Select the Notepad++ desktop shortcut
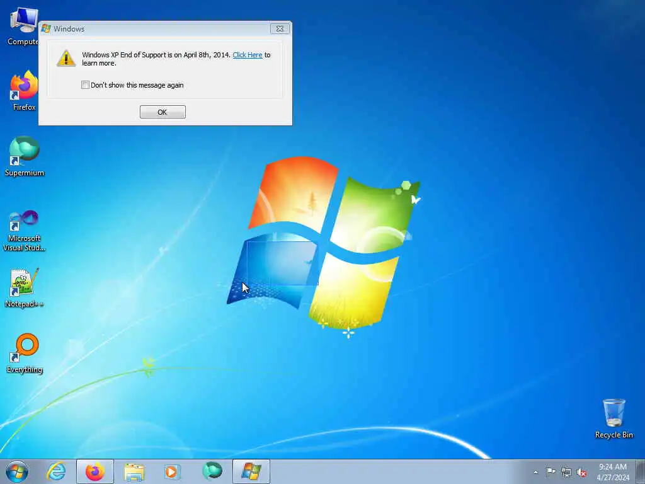 point(25,287)
